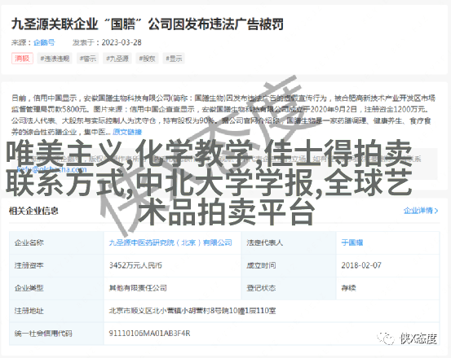Select registered address 北京市顺义区北小营镇 text
Screen dimensions: 451x358
pos(192,311)
